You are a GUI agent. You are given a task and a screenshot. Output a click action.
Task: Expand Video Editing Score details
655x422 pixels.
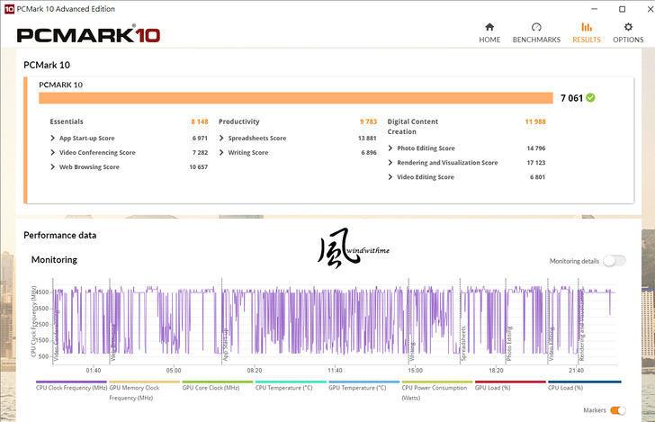390,176
